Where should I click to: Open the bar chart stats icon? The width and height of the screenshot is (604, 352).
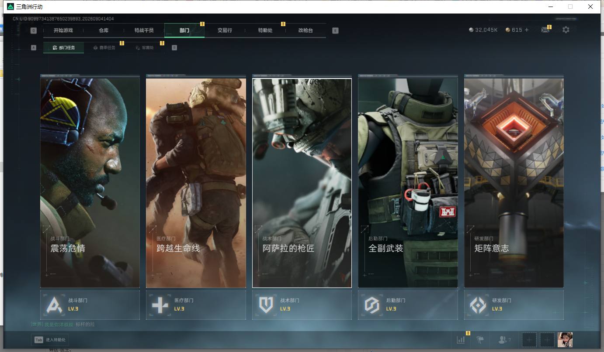(x=461, y=340)
